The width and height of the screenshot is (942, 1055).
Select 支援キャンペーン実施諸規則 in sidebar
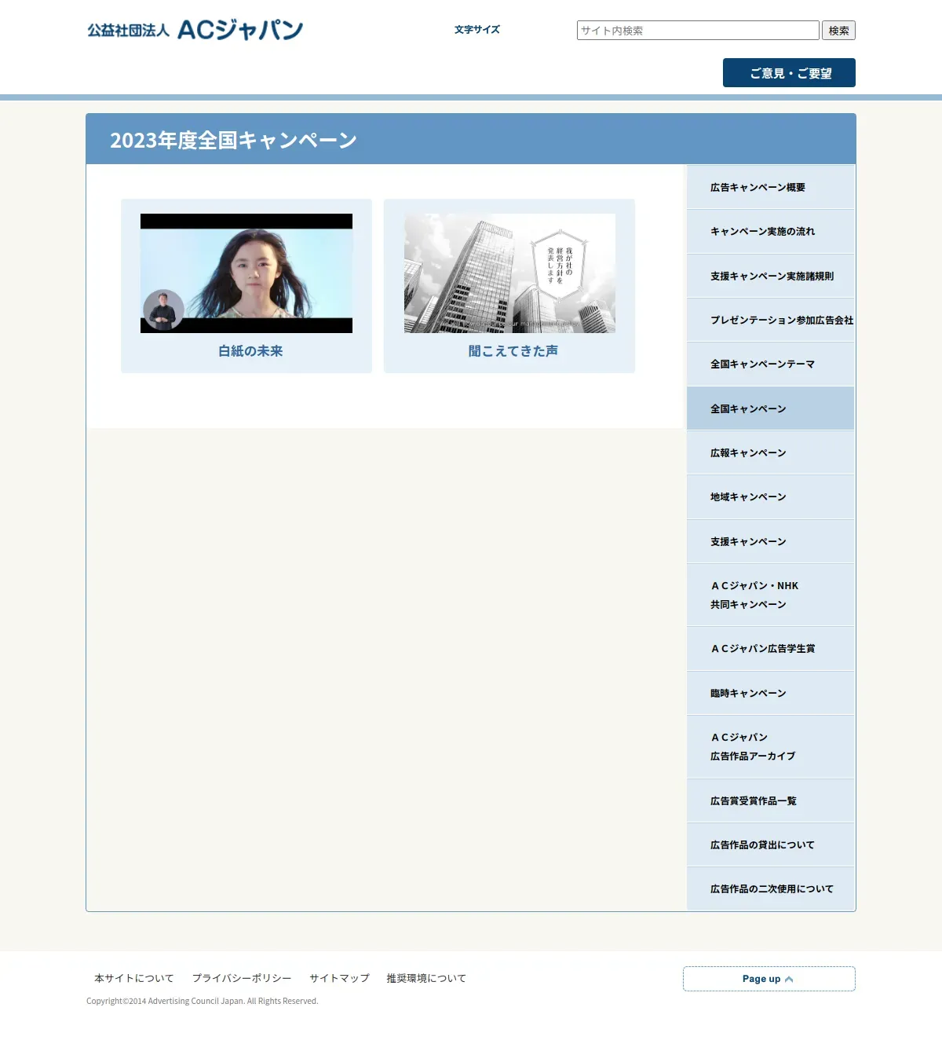(771, 276)
